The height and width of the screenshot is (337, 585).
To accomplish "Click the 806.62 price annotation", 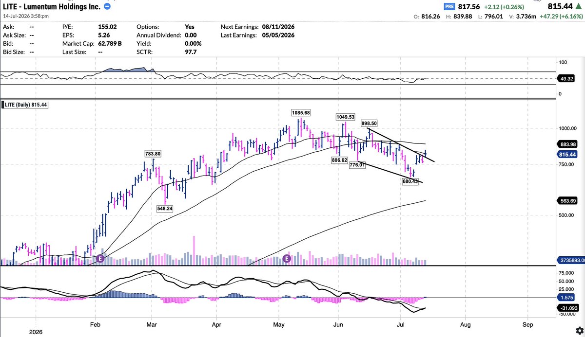I will [x=339, y=160].
